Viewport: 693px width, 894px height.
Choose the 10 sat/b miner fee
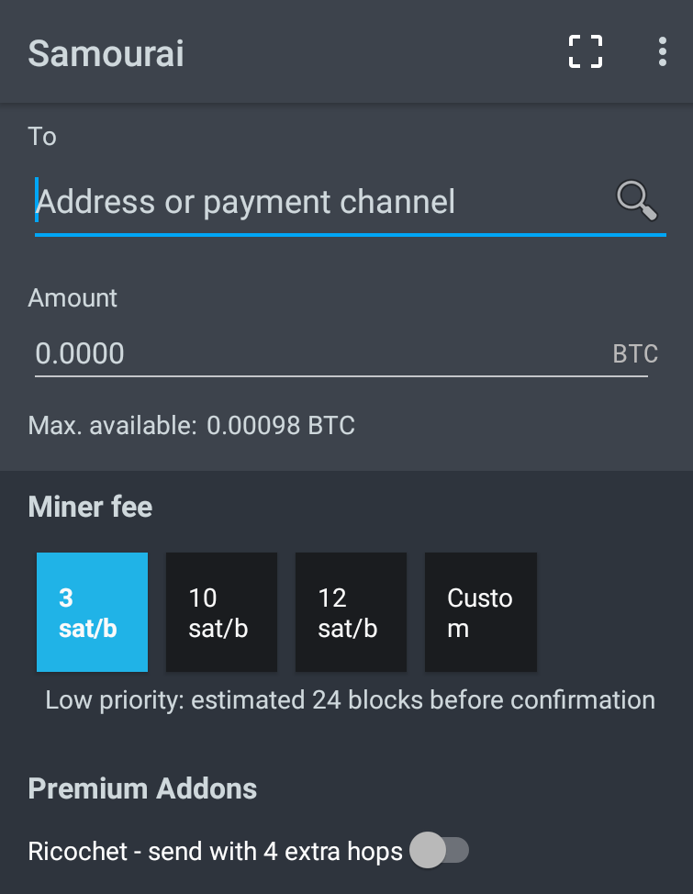point(221,612)
